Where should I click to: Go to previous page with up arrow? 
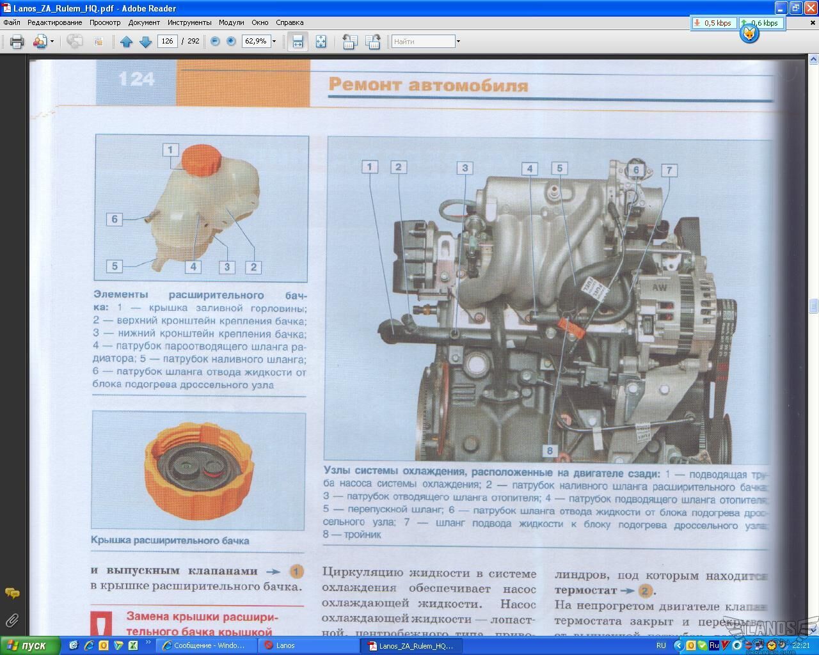[126, 42]
